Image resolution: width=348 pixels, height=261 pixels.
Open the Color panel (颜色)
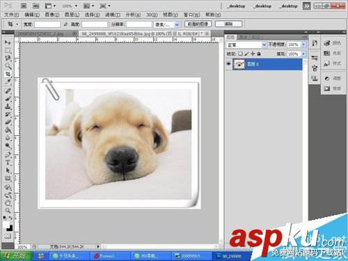(333, 43)
